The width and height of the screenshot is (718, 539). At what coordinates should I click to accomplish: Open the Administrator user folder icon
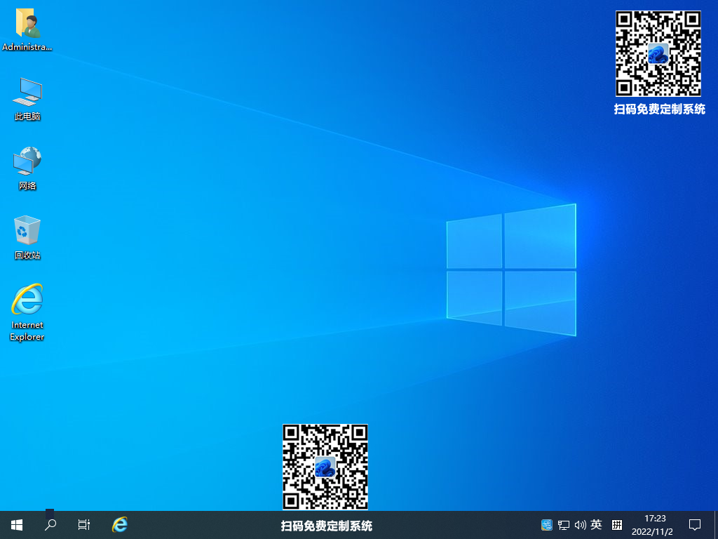click(x=27, y=24)
